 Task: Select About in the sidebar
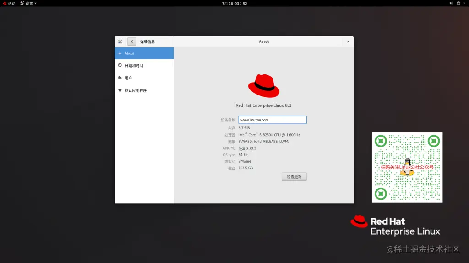(x=144, y=53)
